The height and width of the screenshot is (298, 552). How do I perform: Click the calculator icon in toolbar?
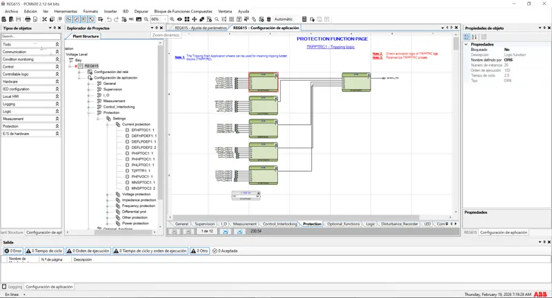[304, 19]
